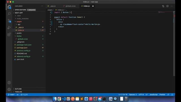Click the Open Changes icon in editor toolbar
The height and width of the screenshot is (102, 181).
tap(163, 6)
